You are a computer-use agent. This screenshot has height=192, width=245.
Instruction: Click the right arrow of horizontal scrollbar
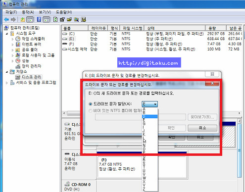click(x=239, y=113)
